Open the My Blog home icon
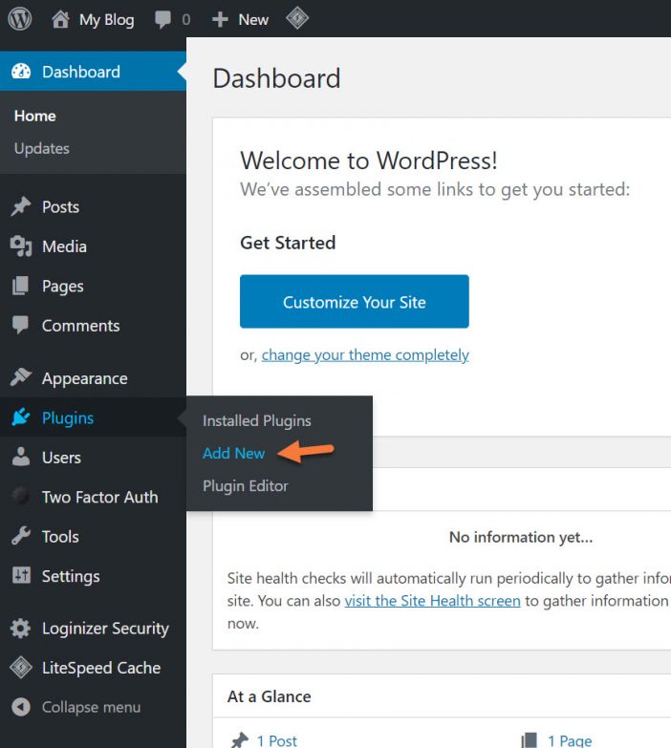Image resolution: width=671 pixels, height=748 pixels. tap(60, 19)
